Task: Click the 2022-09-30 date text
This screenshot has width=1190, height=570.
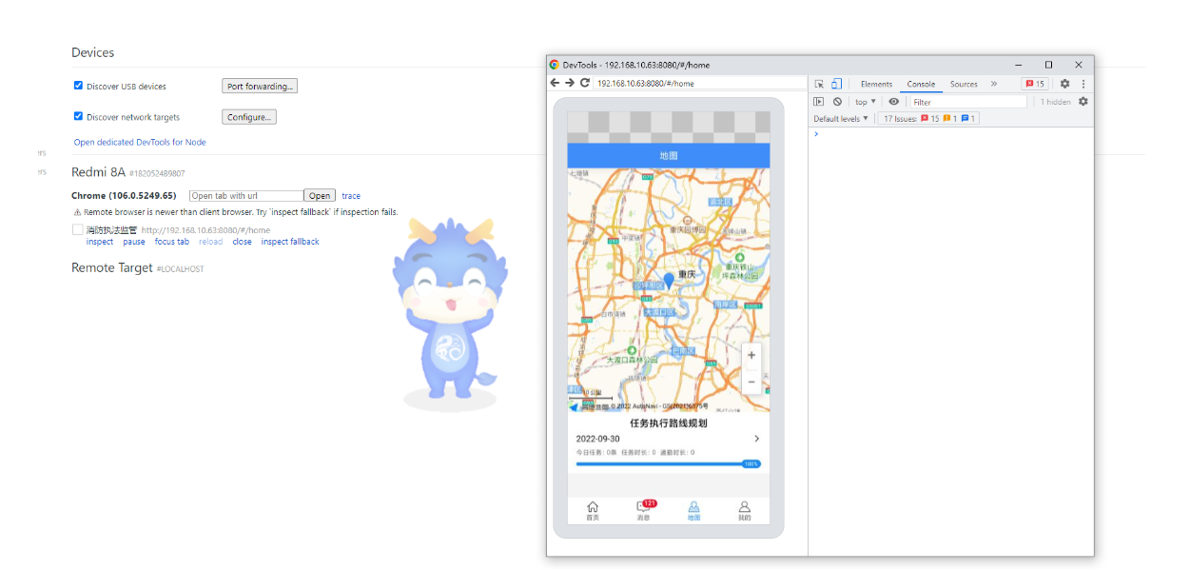Action: 597,439
